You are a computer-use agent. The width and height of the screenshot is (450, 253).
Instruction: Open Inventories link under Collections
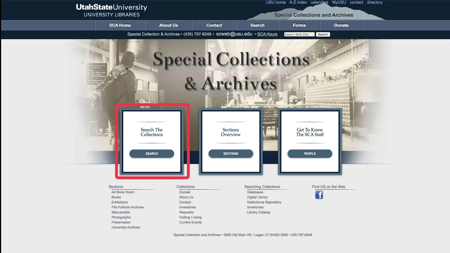pos(187,207)
